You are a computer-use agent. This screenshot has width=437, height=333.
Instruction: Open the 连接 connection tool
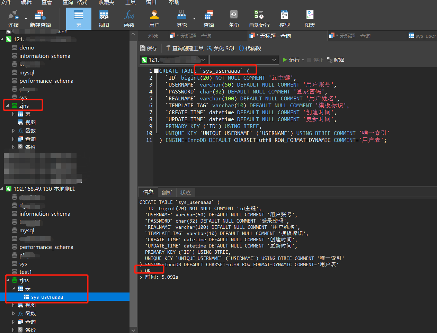[13, 19]
